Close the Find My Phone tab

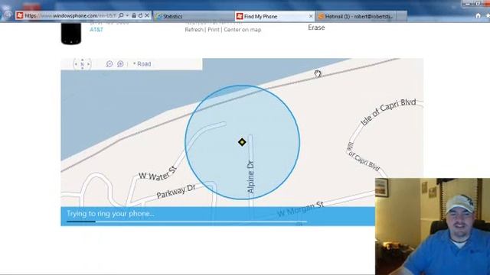coord(311,16)
